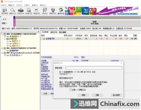Click the 100.0MB capacity cell in table
This screenshot has height=110, width=141.
[x=134, y=39]
